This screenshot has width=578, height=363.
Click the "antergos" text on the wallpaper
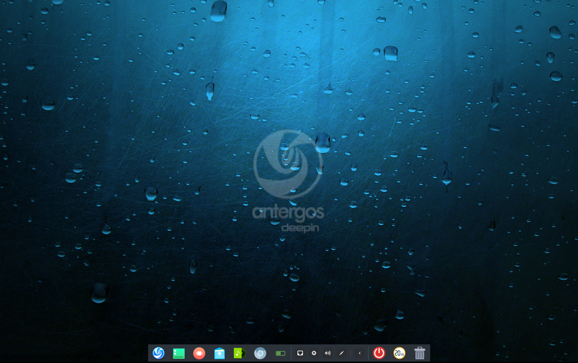click(x=288, y=212)
